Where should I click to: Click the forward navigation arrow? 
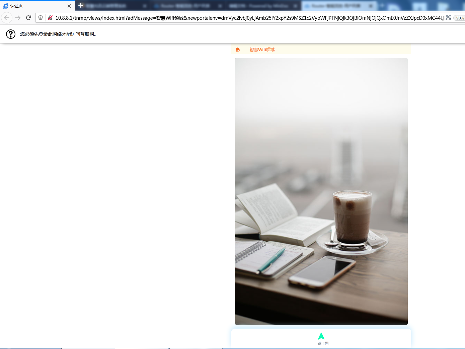click(18, 18)
